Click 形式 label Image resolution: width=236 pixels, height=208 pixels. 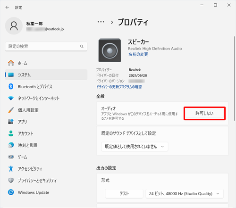pyautogui.click(x=105, y=180)
